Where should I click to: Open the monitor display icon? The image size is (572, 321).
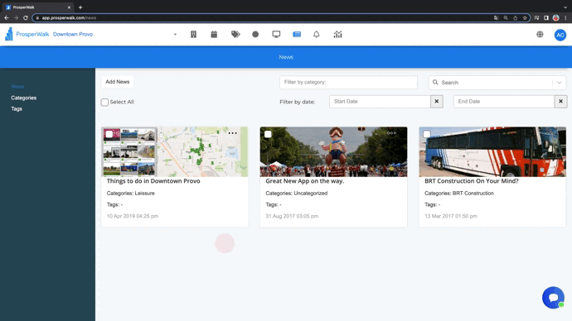tap(276, 34)
